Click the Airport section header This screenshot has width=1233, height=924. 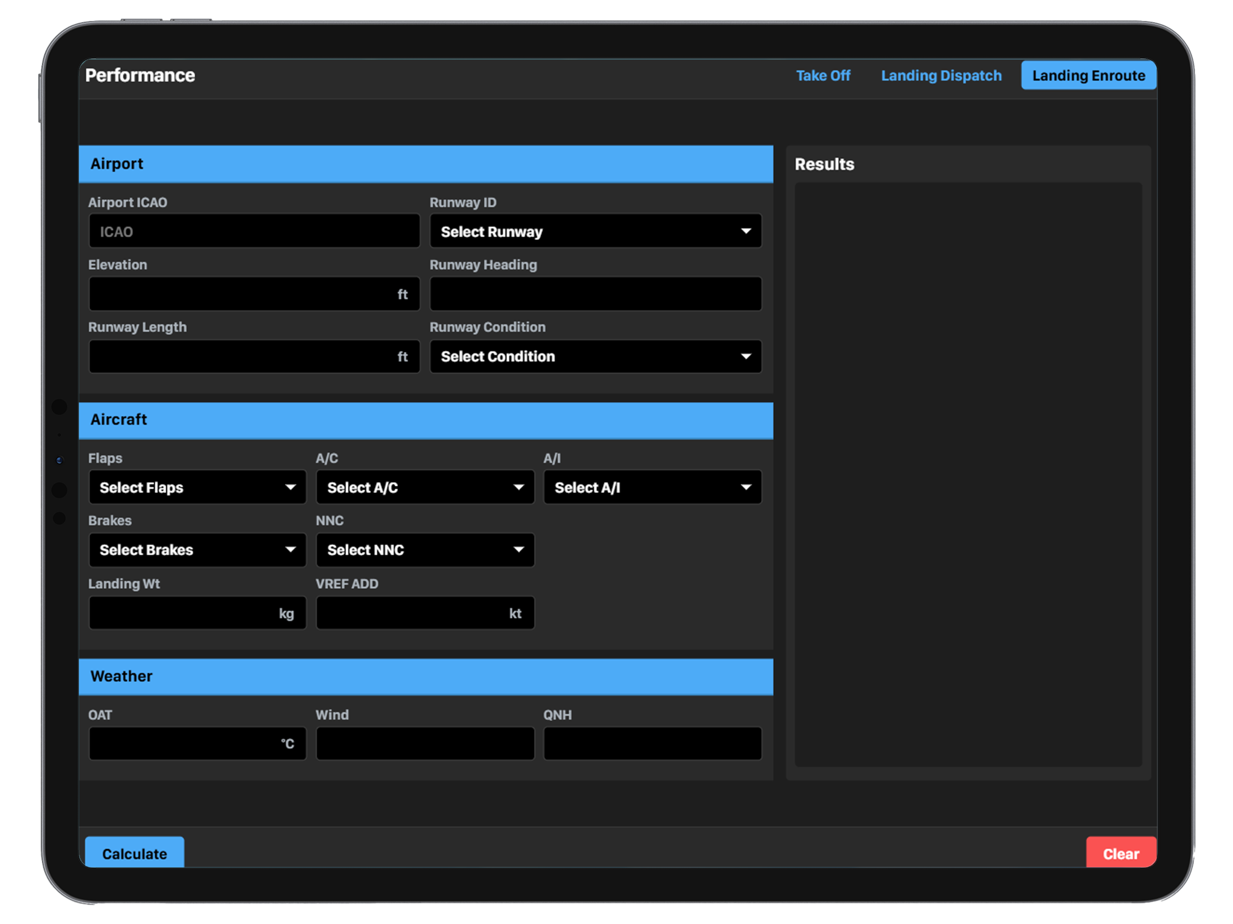(x=426, y=164)
